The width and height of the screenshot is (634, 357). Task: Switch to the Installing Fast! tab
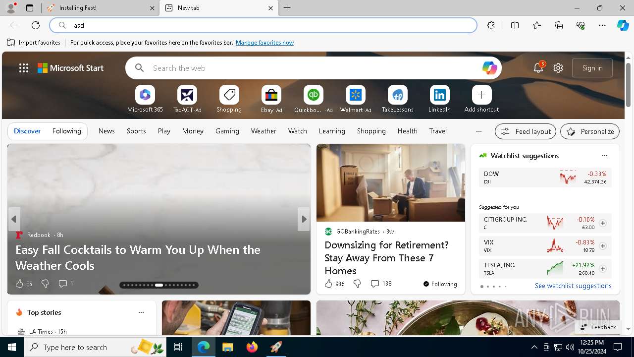(101, 8)
